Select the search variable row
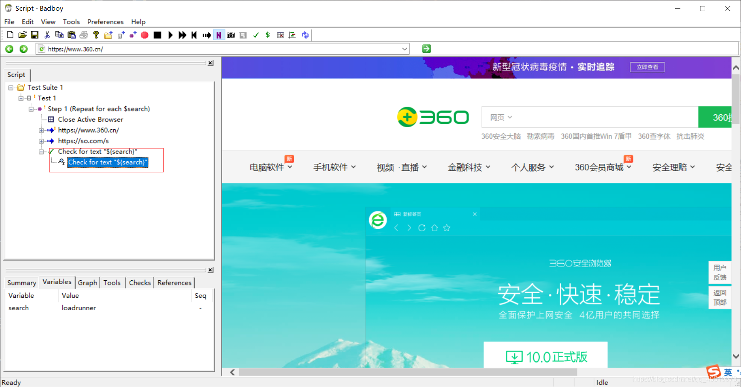 tap(108, 308)
